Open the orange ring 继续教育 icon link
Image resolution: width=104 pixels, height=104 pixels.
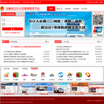point(88,75)
